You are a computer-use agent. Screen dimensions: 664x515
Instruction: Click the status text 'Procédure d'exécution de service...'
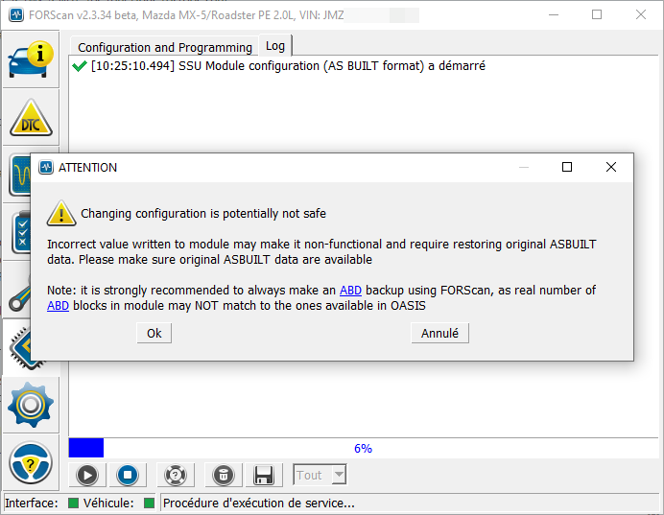coord(259,503)
